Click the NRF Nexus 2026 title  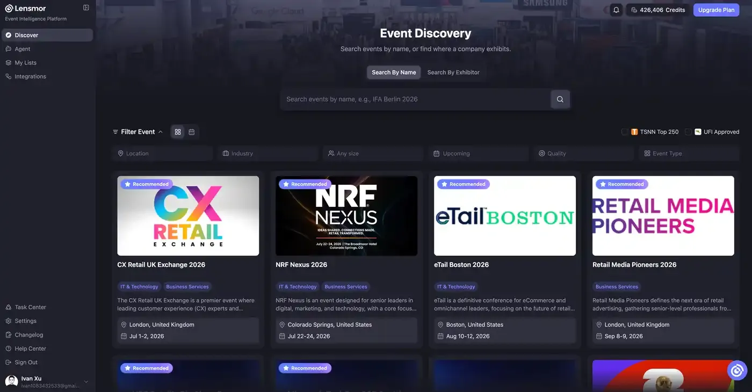click(x=301, y=265)
